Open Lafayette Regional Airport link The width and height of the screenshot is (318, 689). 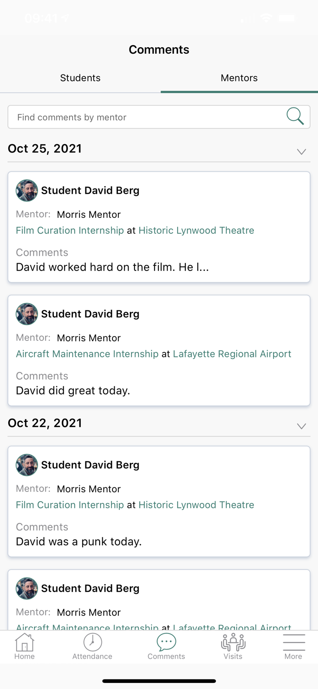tap(232, 354)
